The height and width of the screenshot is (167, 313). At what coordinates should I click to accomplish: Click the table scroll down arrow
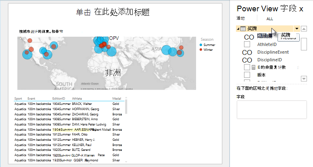[126, 162]
